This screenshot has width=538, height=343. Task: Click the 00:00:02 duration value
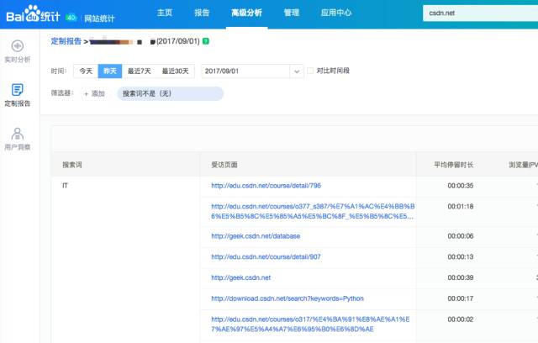(x=461, y=319)
